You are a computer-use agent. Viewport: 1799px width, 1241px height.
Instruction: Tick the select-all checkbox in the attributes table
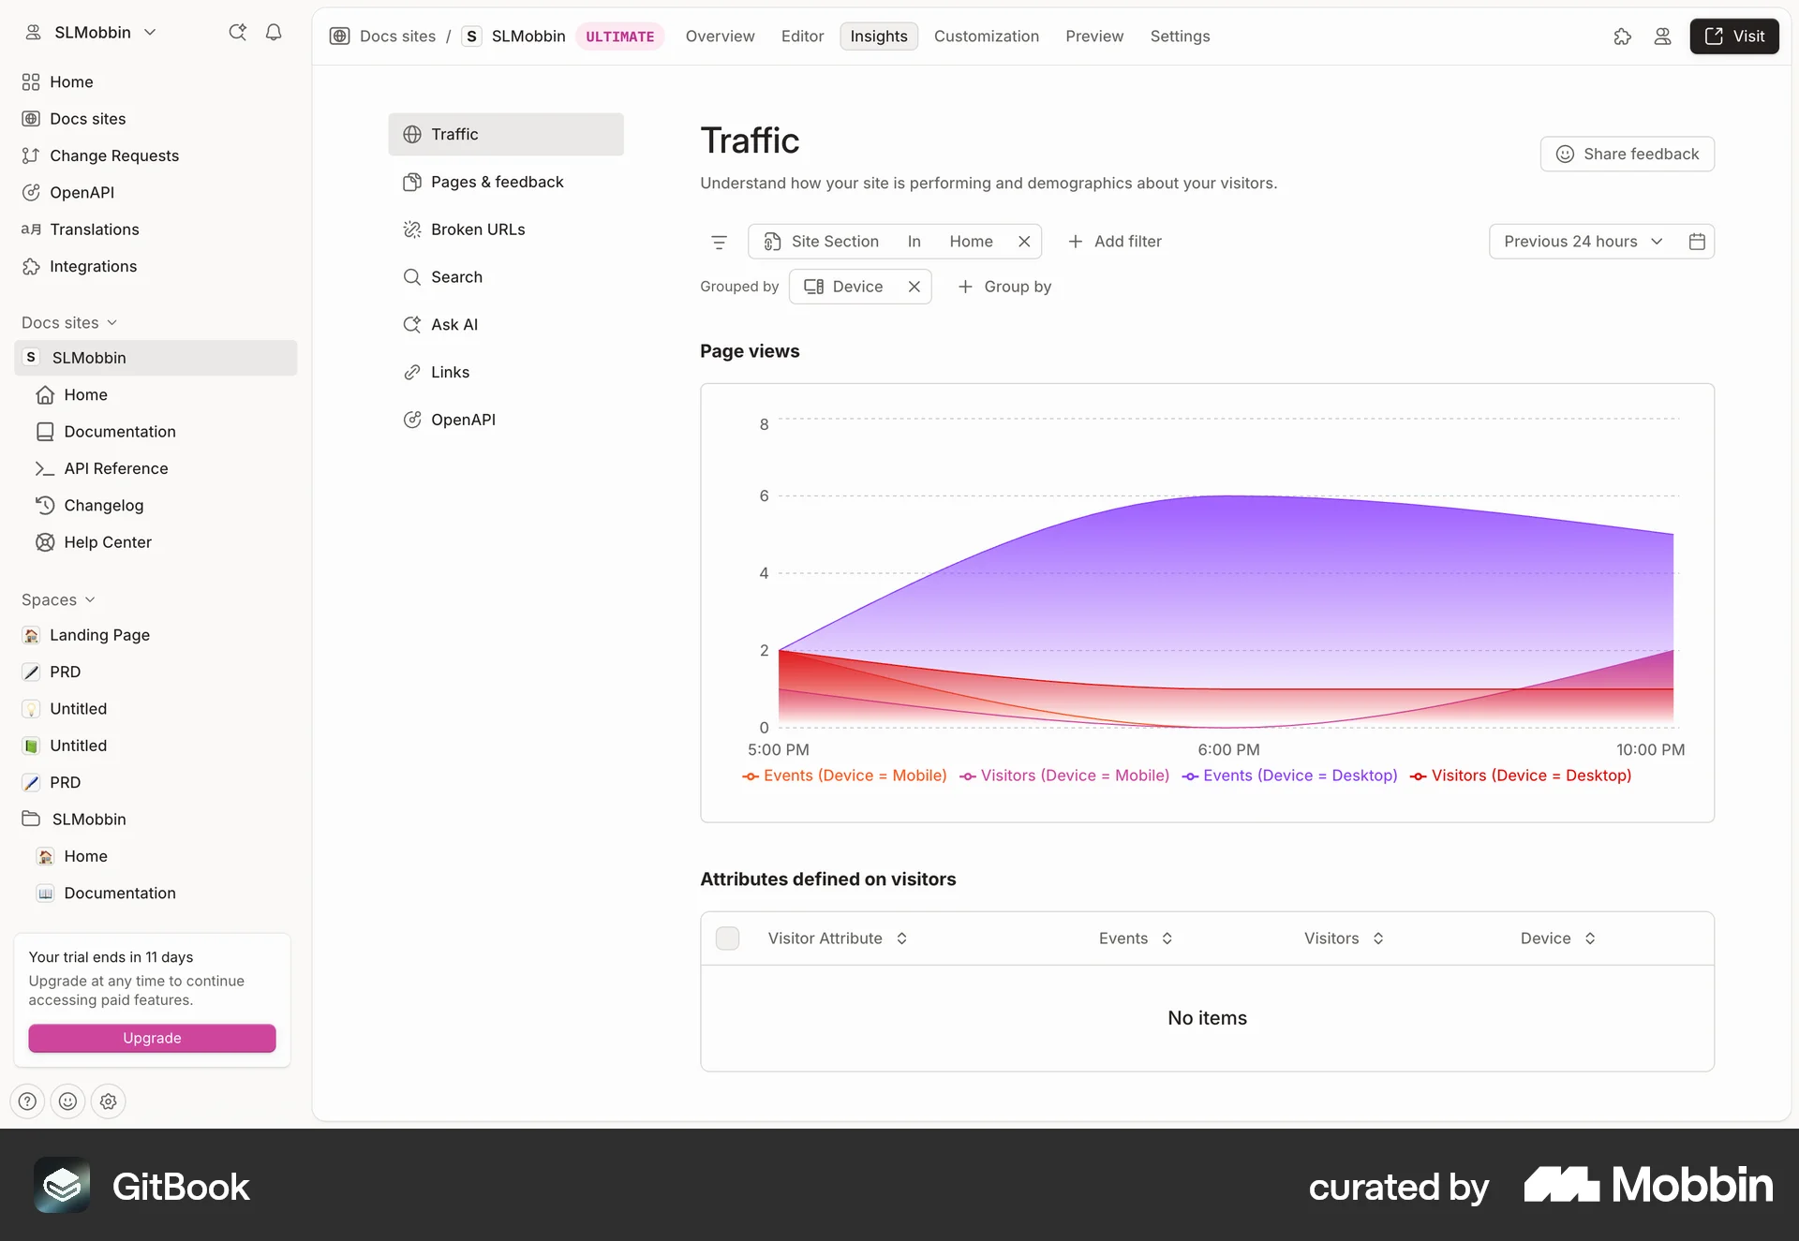click(x=727, y=938)
